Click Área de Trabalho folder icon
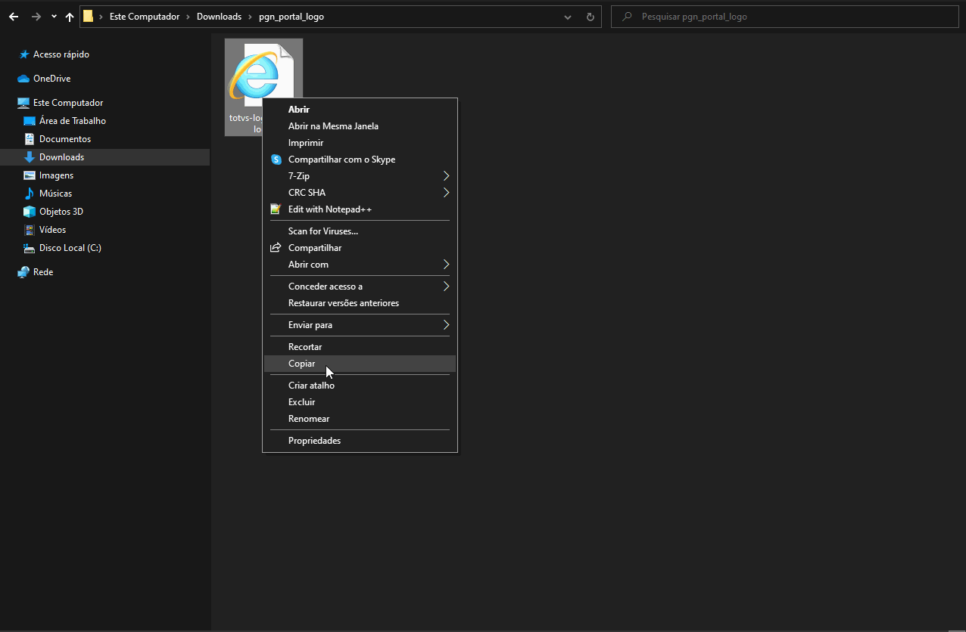This screenshot has height=632, width=966. click(x=30, y=121)
